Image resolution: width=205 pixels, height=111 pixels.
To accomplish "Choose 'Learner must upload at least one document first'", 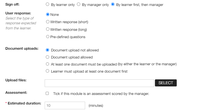I will [x=48, y=71].
